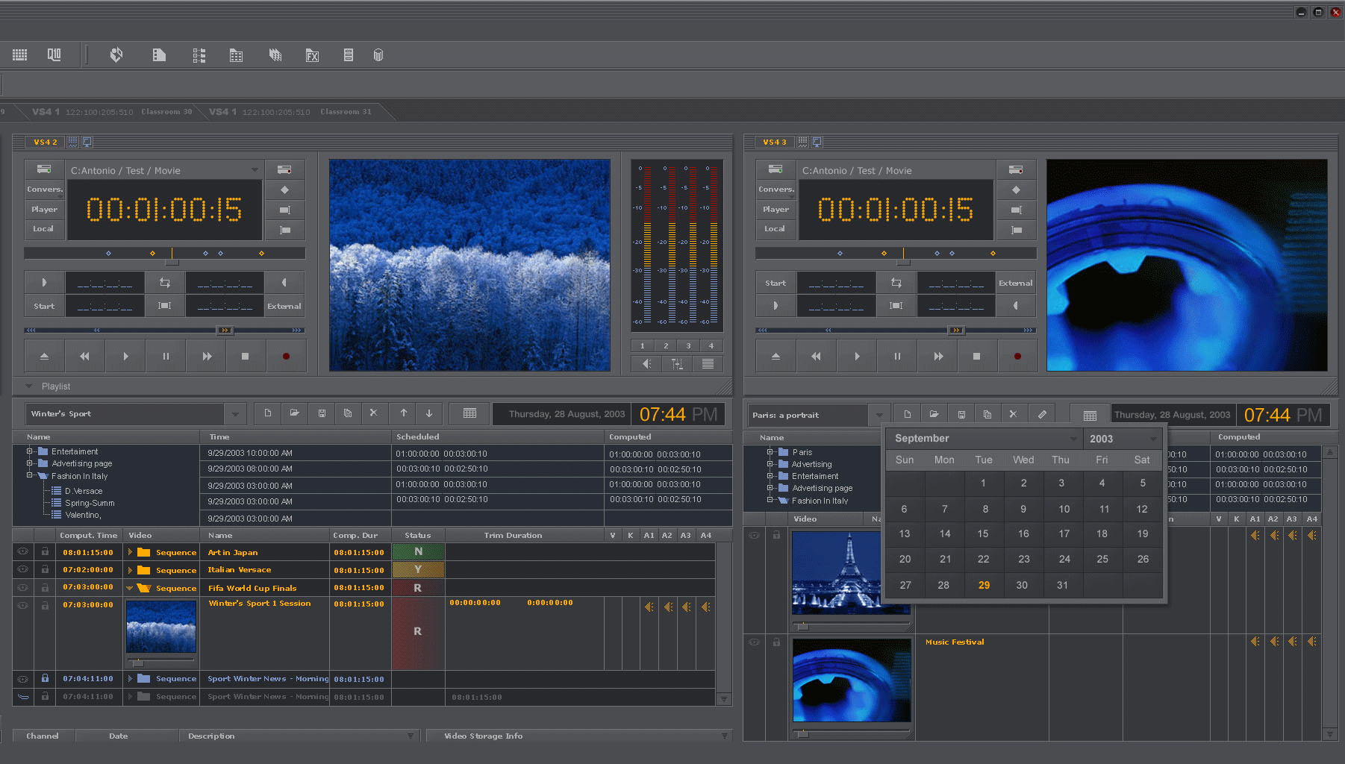
Task: Open the Paris: a portrait dropdown
Action: (x=879, y=415)
